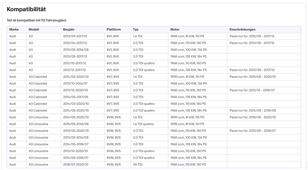Click the Einschränkungen column header
Screen dimensions: 308x170
click(x=242, y=29)
